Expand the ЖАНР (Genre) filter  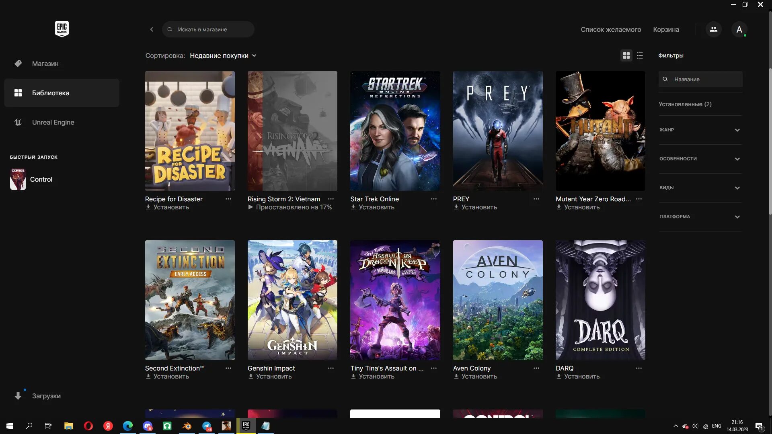[699, 130]
